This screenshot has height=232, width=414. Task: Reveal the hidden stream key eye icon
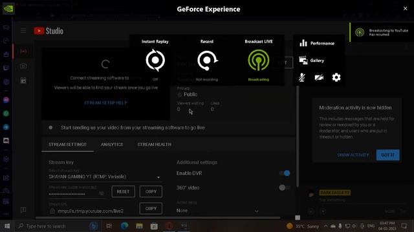(x=102, y=193)
